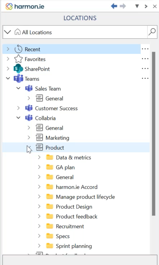Screen dimensions: 159x265
Task: Select the Favorites label
Action: (x=35, y=59)
